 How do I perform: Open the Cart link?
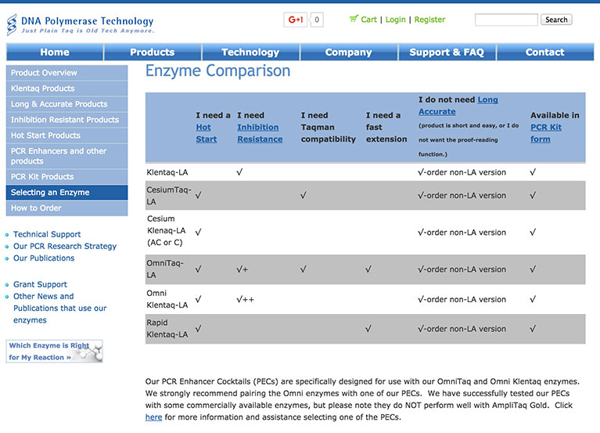(x=369, y=20)
